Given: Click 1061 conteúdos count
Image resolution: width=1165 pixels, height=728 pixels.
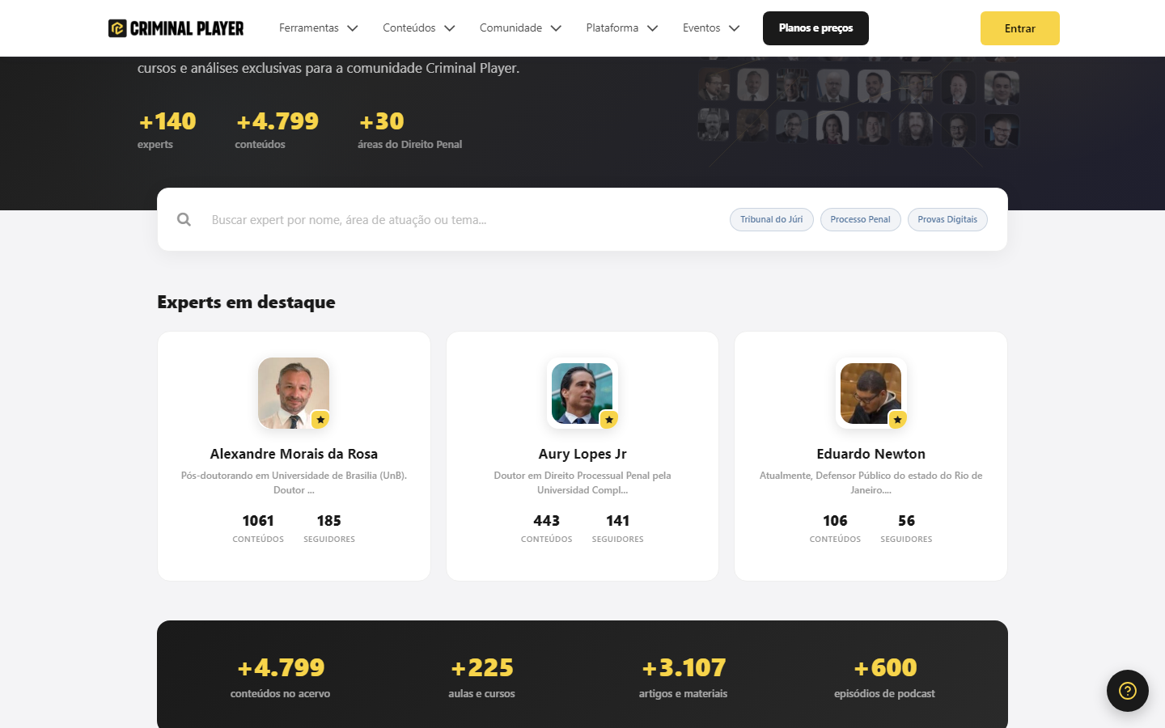Looking at the screenshot, I should (258, 527).
